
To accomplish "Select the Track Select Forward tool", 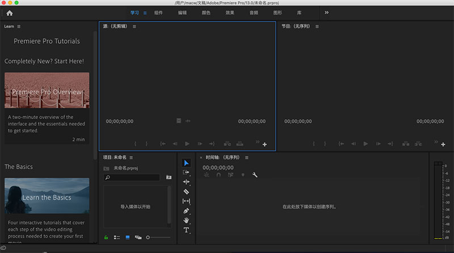I will [186, 172].
